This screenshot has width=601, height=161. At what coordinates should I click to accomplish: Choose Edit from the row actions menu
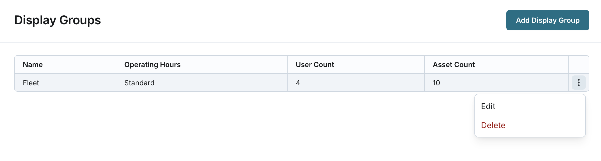(488, 106)
